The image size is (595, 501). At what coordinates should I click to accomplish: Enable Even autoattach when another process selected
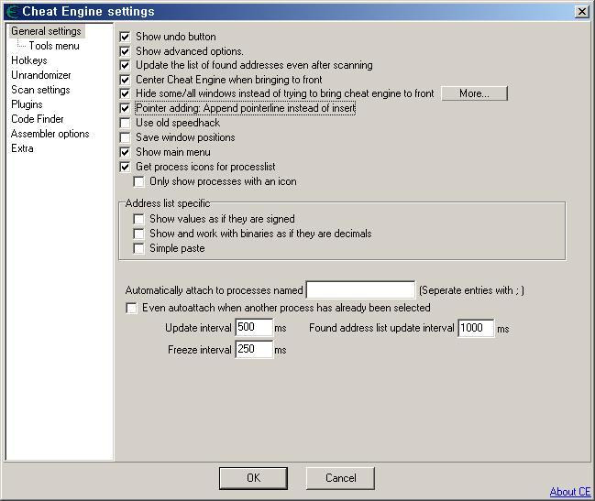[131, 308]
